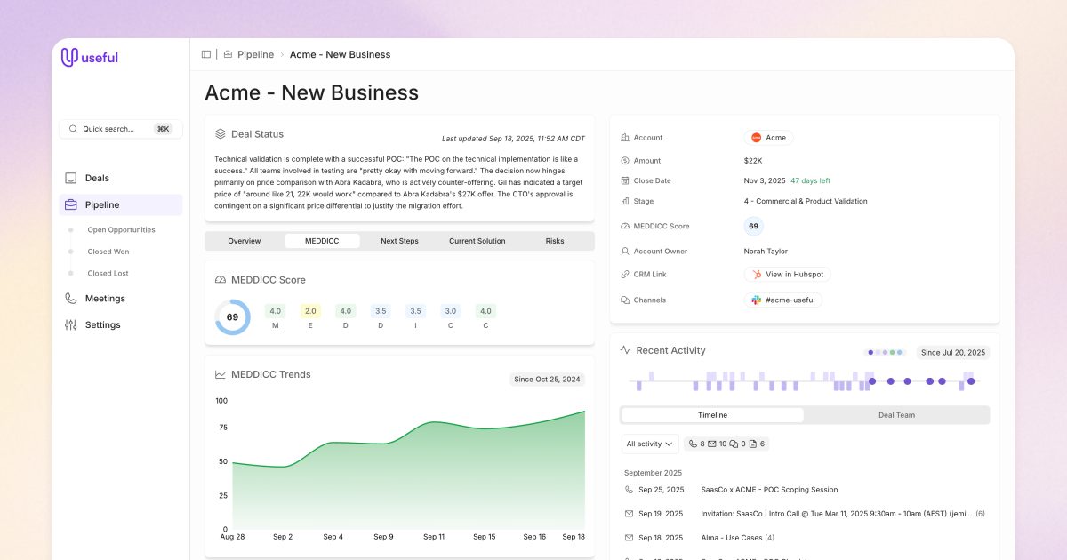The height and width of the screenshot is (560, 1067).
Task: Switch to the Overview tab
Action: click(245, 241)
